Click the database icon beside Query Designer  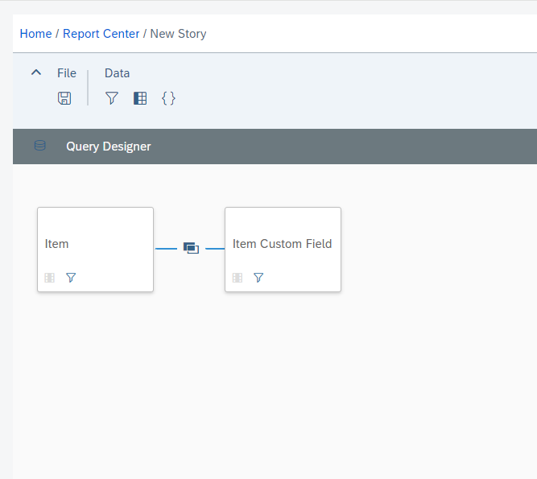point(40,146)
